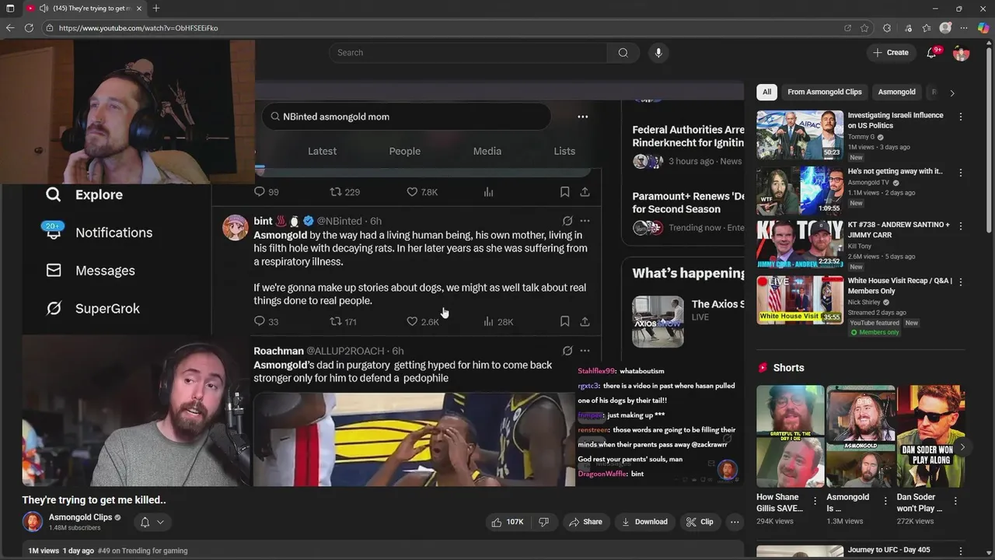Open Tommy G channel name link

pos(861,137)
